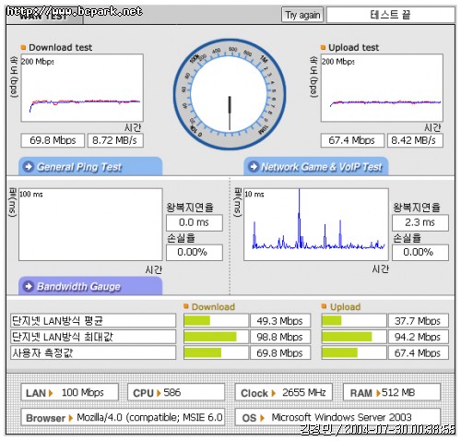Open the Network Game & VoIP Test tab
Viewport: 461px width, 441px height.
(x=316, y=166)
